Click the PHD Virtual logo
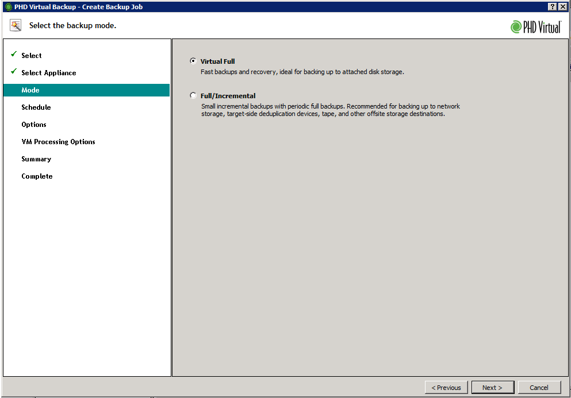The width and height of the screenshot is (571, 398). coord(536,27)
